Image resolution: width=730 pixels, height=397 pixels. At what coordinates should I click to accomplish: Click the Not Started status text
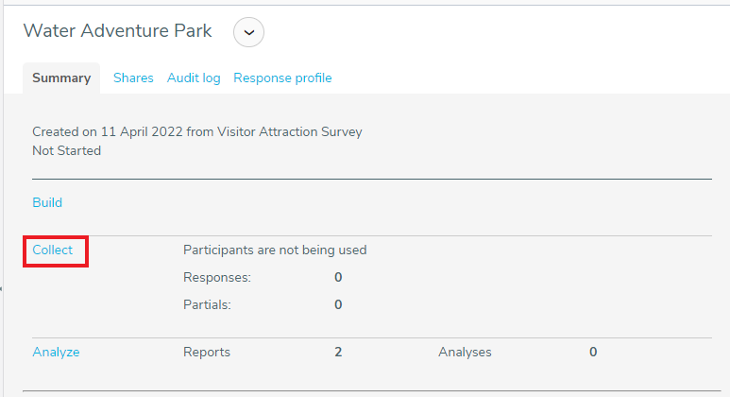click(66, 150)
